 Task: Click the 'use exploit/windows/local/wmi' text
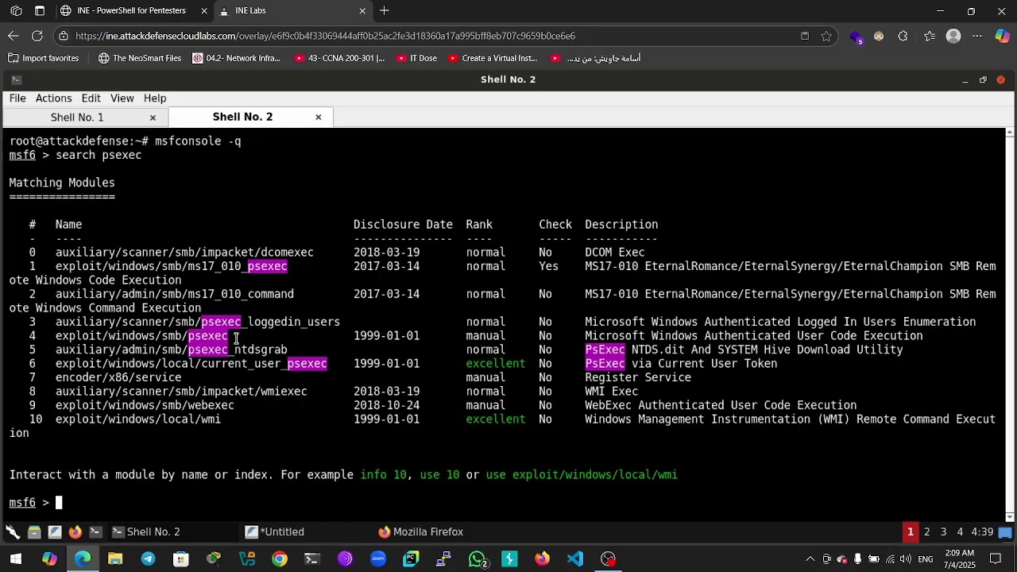pyautogui.click(x=582, y=475)
